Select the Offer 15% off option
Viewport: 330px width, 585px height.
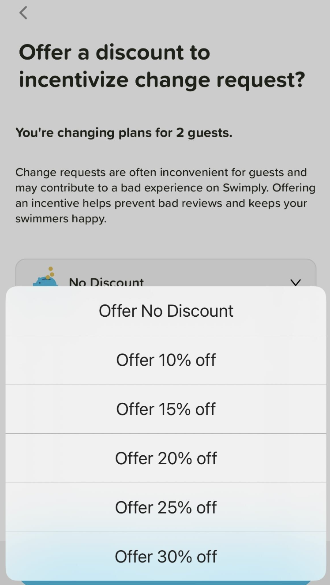click(166, 409)
